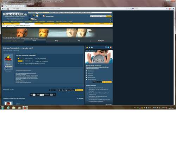This screenshot has height=146, width=176.
Task: Select the second radio option in the sidebar poll
Action: coord(87,73)
